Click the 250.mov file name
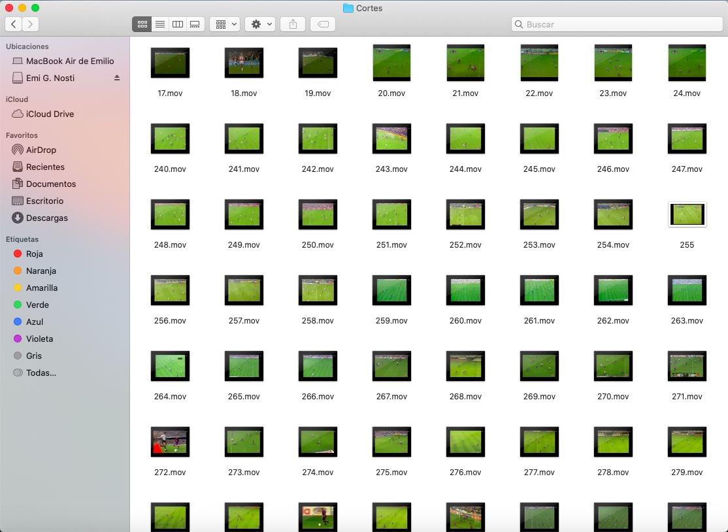This screenshot has height=532, width=728. [x=318, y=244]
